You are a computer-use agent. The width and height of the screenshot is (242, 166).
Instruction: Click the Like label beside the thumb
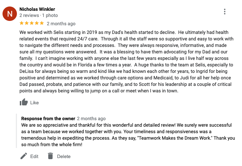pos(35,103)
